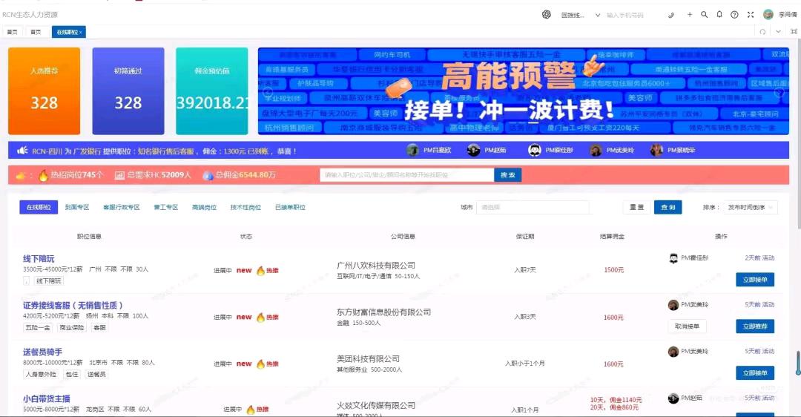Click the megaphone announcement icon
This screenshot has height=417, width=801.
[22, 151]
